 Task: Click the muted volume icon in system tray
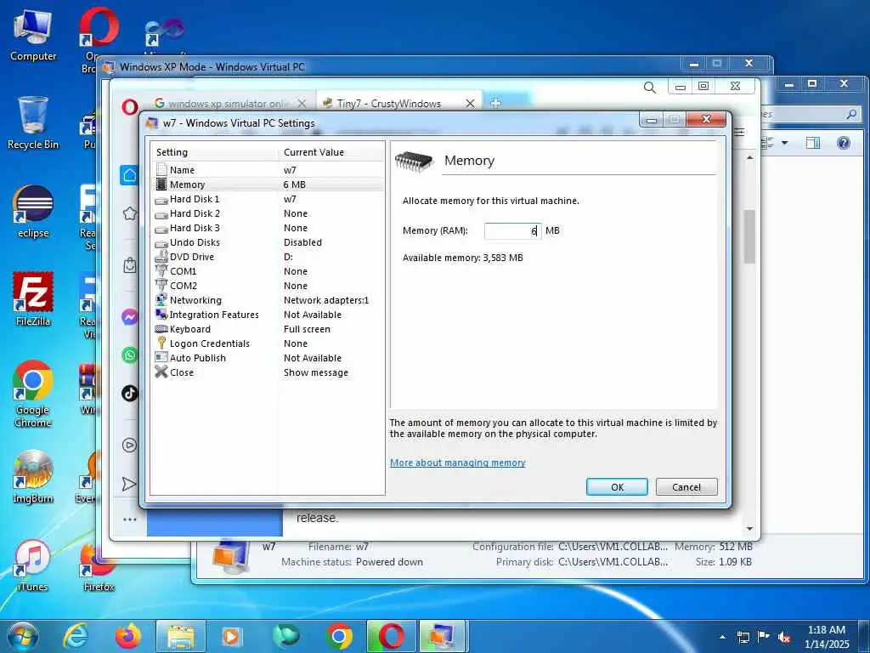[x=784, y=638]
